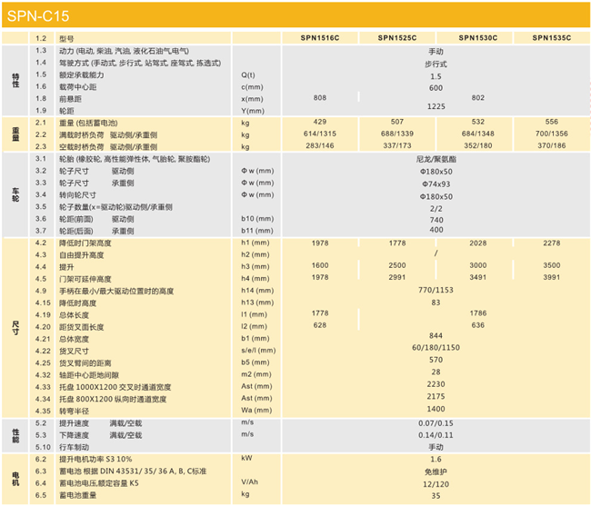Select the SPN1525C column header

[x=397, y=38]
